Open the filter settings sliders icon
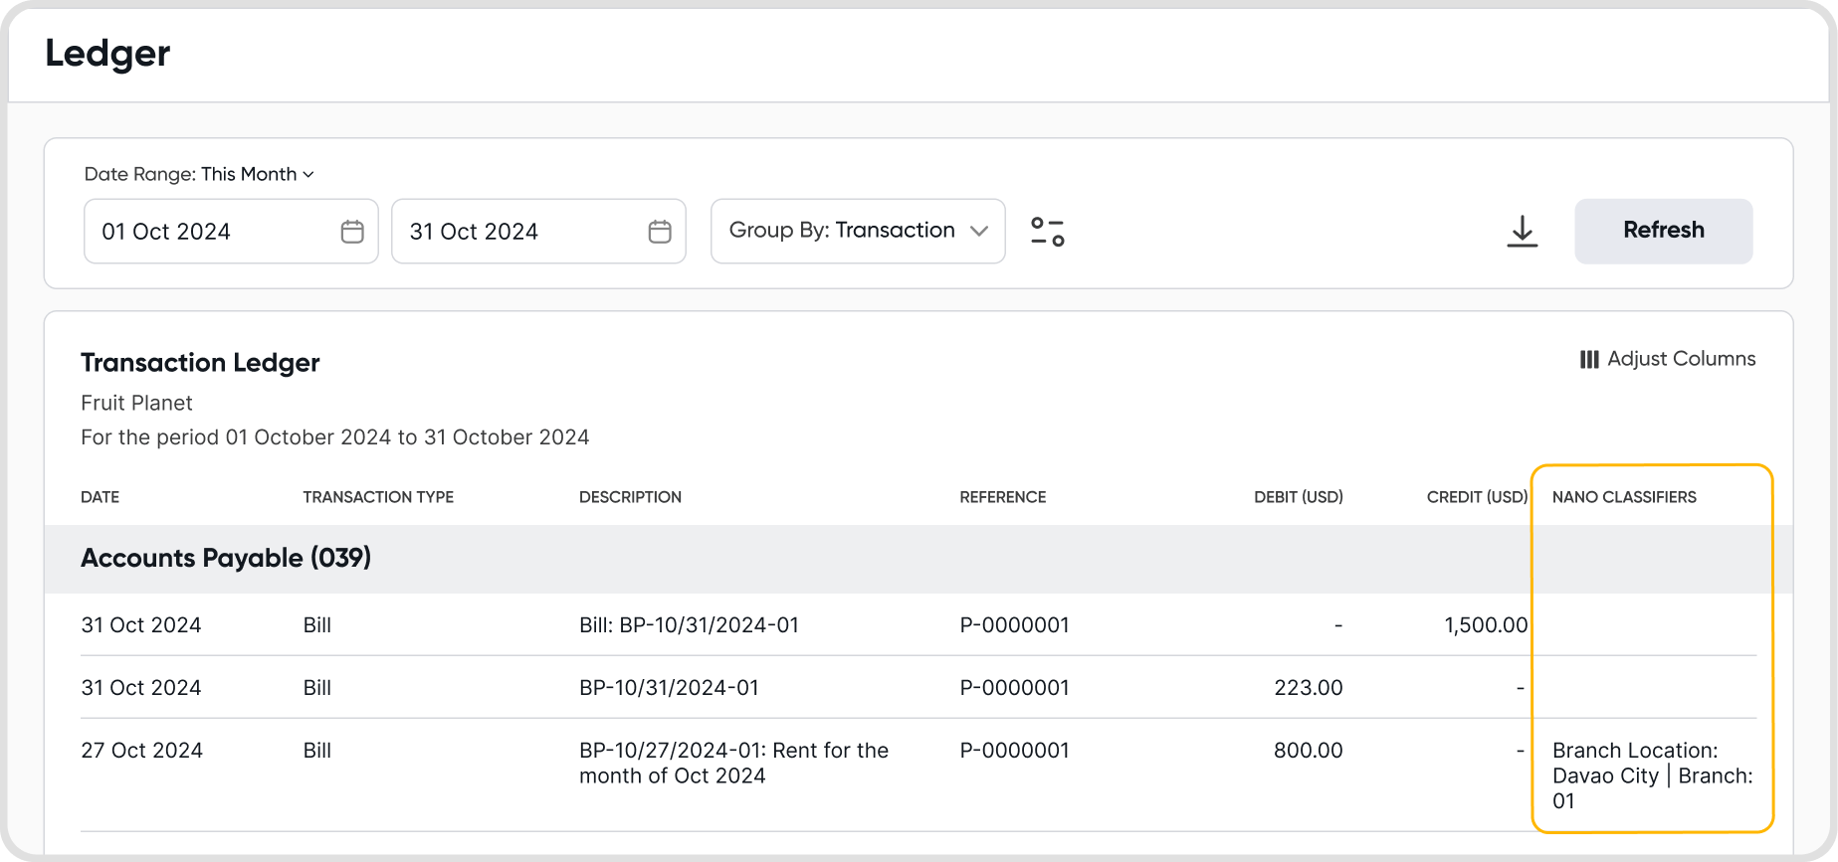The height and width of the screenshot is (862, 1838). [1047, 232]
